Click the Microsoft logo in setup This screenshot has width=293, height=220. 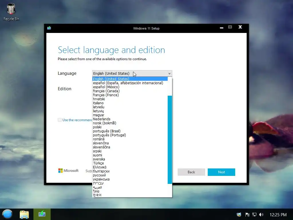tap(68, 171)
